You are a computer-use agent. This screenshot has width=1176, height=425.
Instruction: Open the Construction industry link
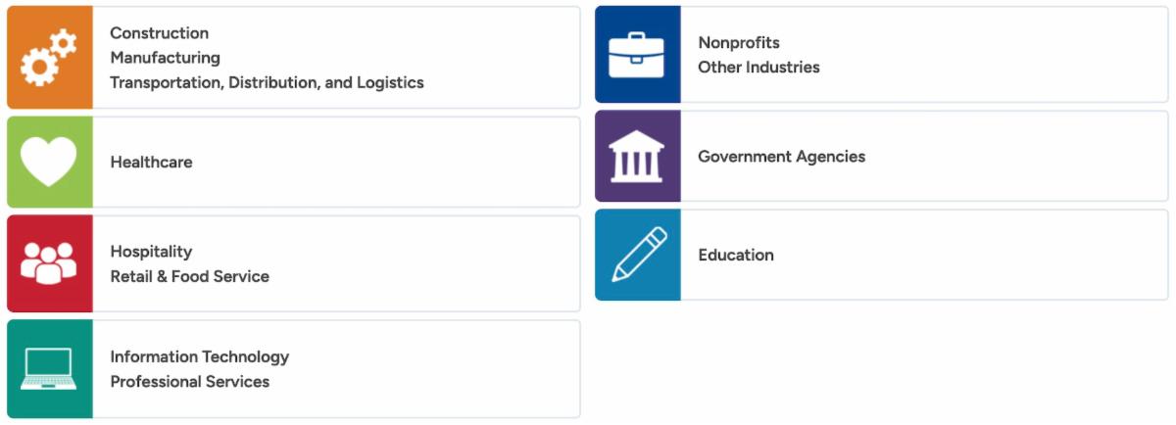pos(159,33)
